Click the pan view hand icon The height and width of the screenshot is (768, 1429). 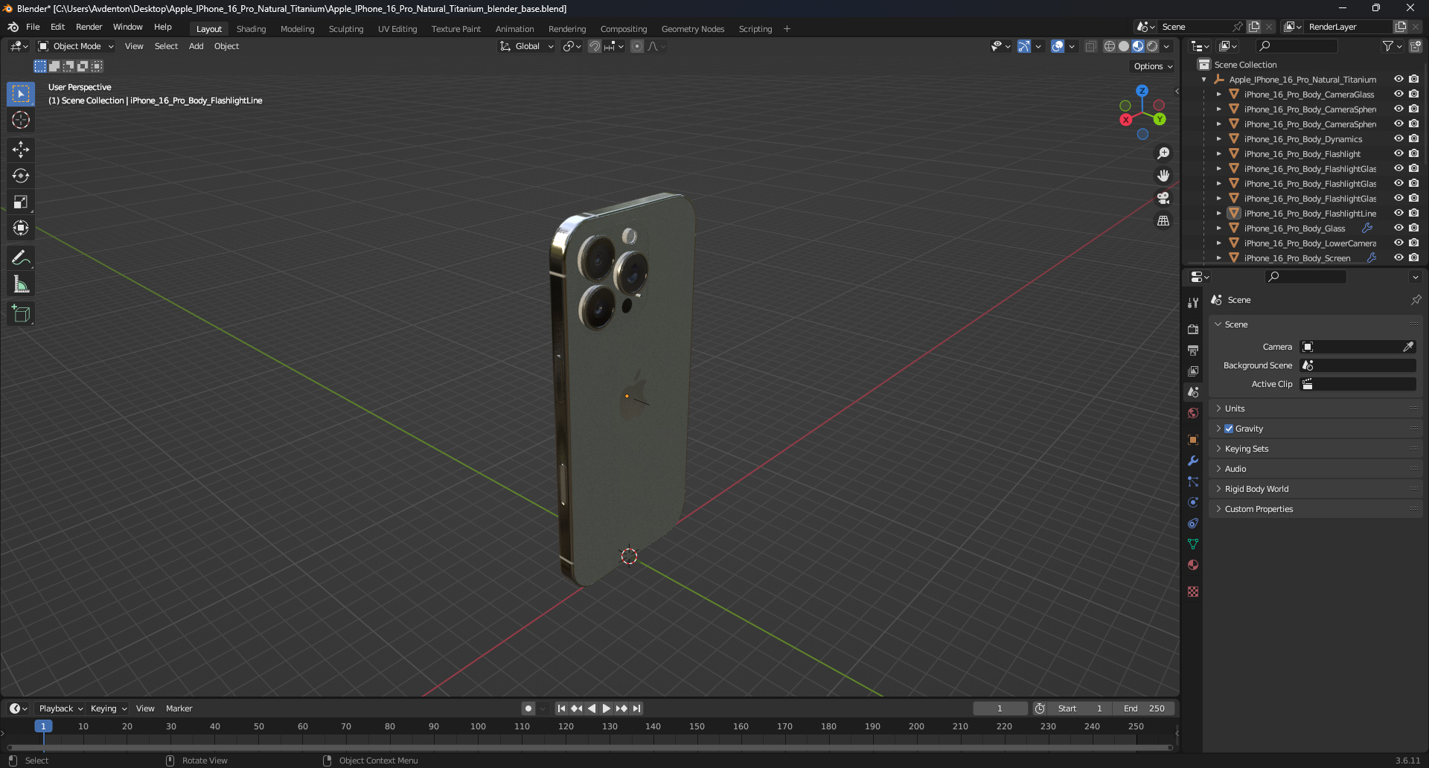[1163, 176]
